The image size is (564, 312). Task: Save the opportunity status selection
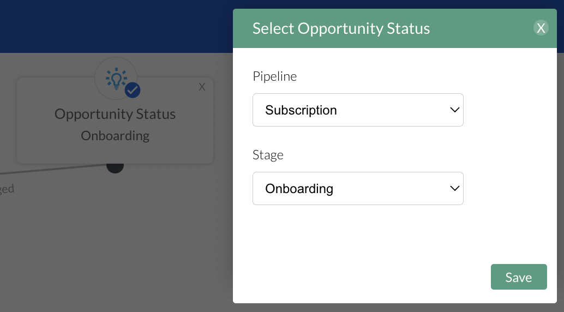pos(518,277)
